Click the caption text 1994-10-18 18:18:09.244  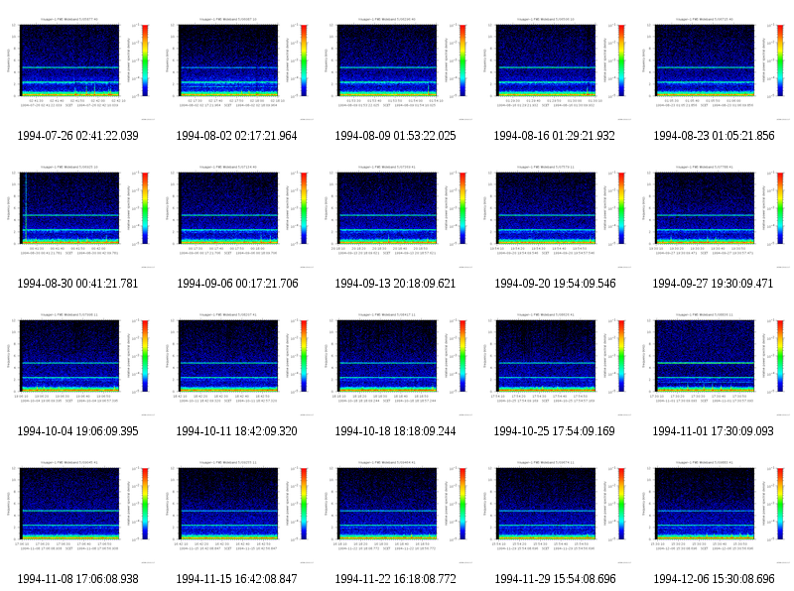click(x=395, y=431)
